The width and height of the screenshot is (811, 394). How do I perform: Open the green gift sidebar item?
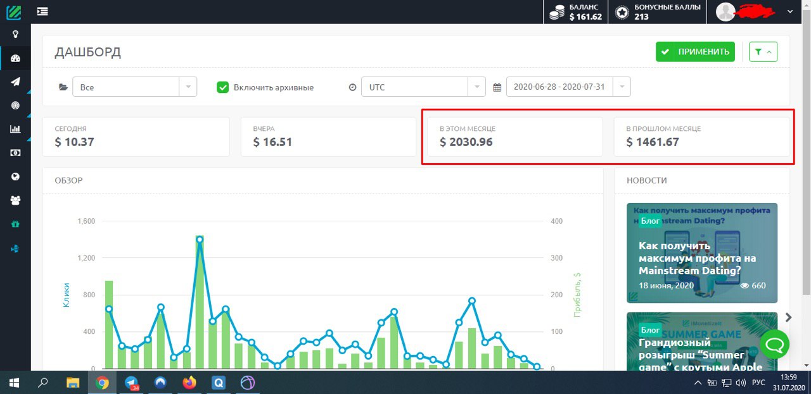point(15,224)
